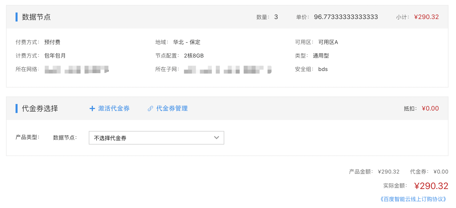Click the 激活代金券 link text

(114, 108)
